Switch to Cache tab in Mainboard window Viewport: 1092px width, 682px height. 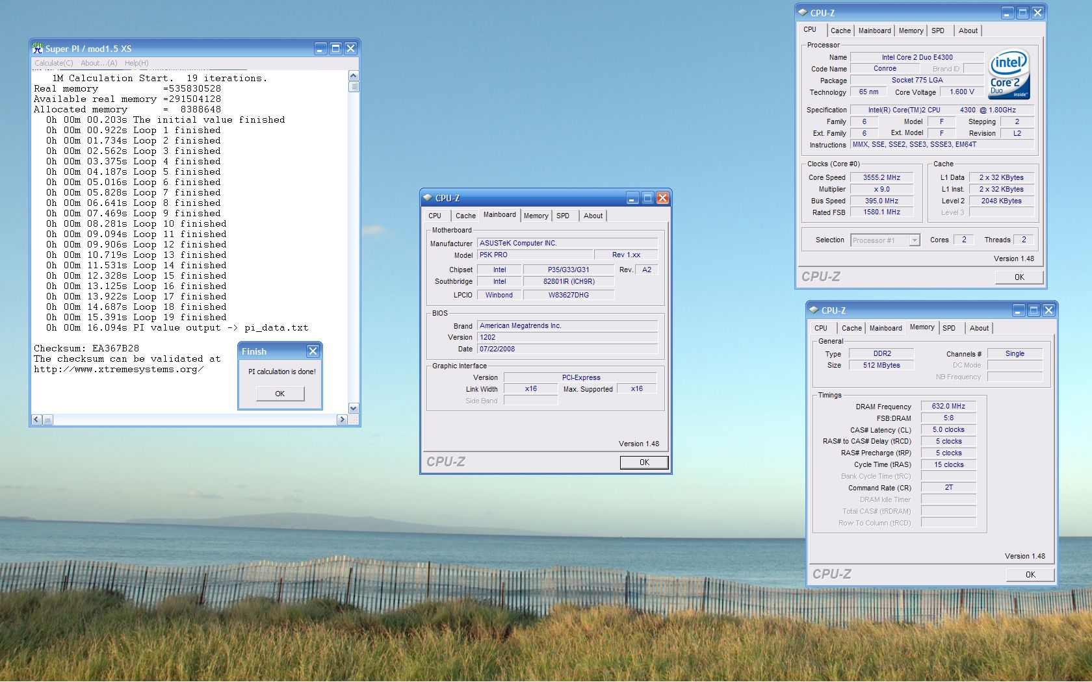point(465,216)
